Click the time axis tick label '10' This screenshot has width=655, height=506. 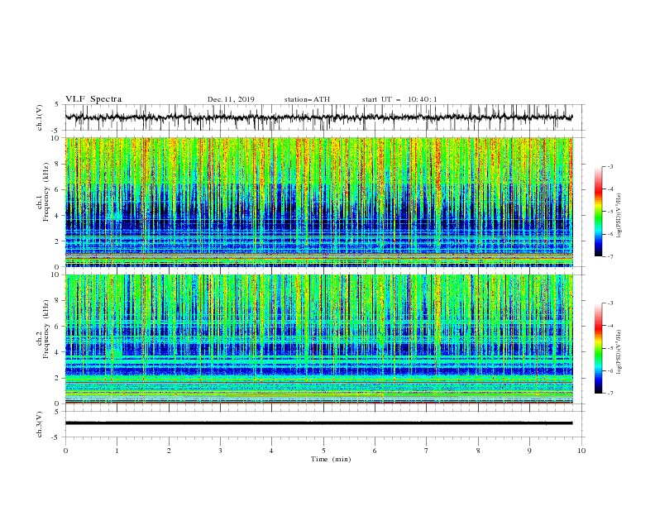581,451
